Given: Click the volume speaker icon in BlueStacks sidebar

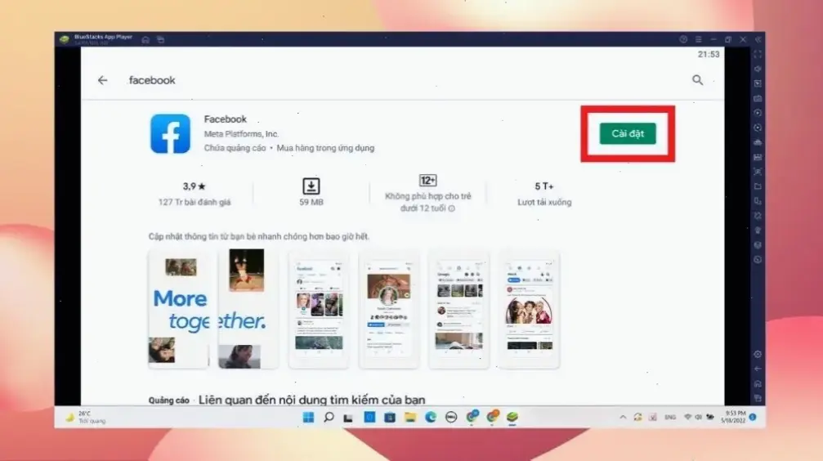Looking at the screenshot, I should [758, 69].
